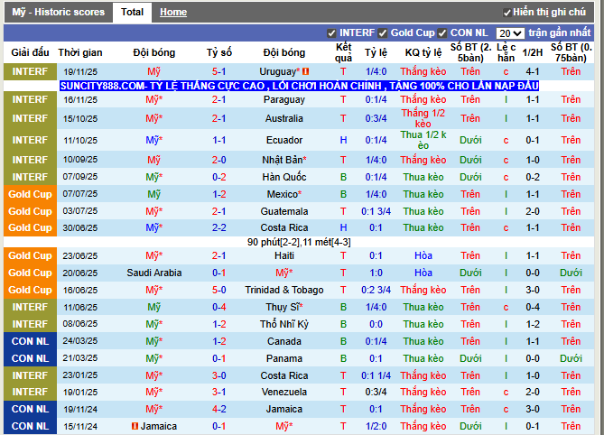
Task: Click the red card icon next to Uruguay
Action: coord(305,71)
